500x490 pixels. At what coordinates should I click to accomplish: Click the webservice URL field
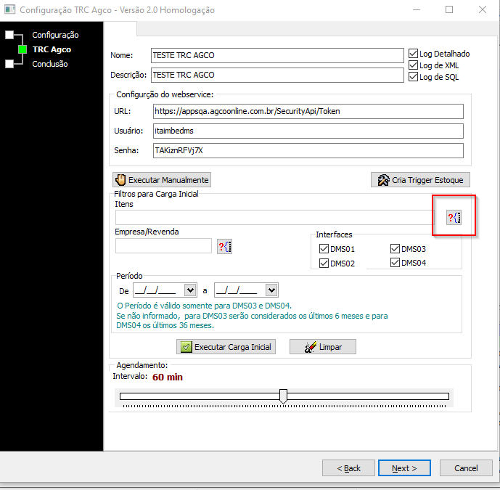pos(308,111)
